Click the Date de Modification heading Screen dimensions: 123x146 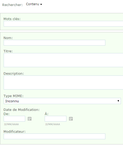(x=22, y=110)
